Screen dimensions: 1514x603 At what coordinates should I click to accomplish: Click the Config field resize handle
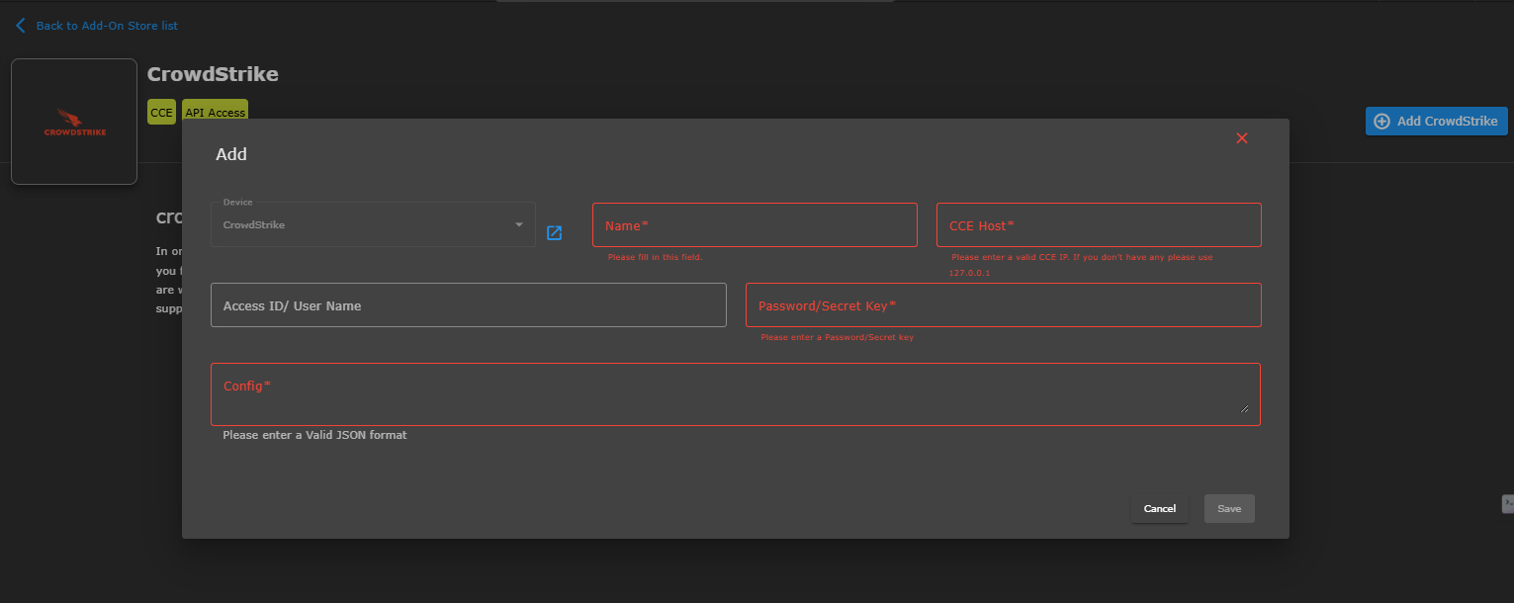[1244, 409]
